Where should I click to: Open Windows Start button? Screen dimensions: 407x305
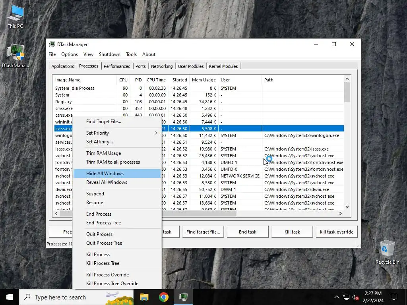(10, 297)
